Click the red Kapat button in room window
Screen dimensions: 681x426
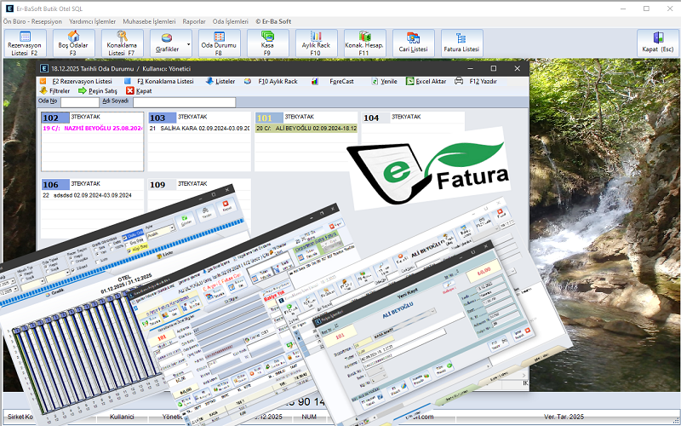pos(139,90)
